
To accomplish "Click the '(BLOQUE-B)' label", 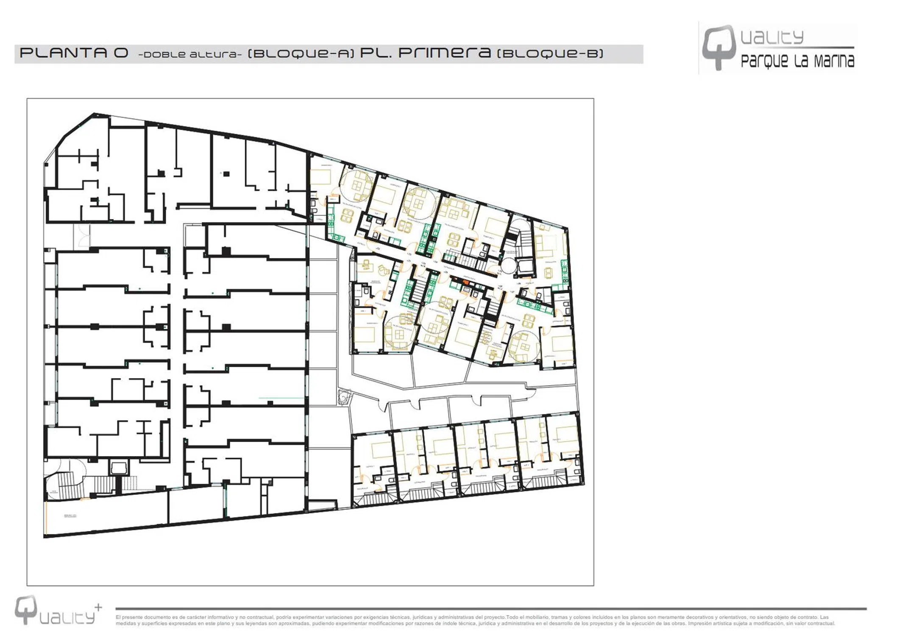I will click(550, 54).
